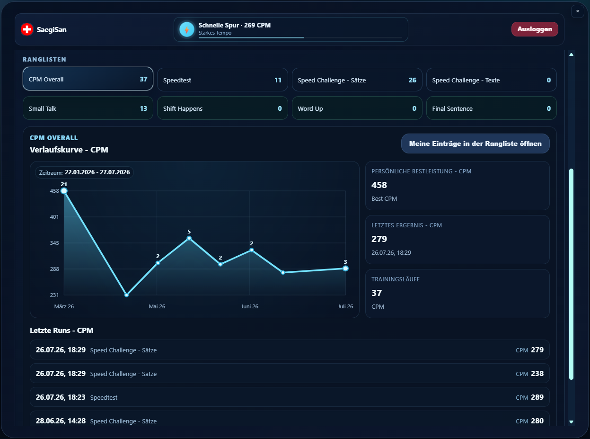Select the CPM Overall leaderboard tab
The height and width of the screenshot is (439, 590).
(88, 79)
